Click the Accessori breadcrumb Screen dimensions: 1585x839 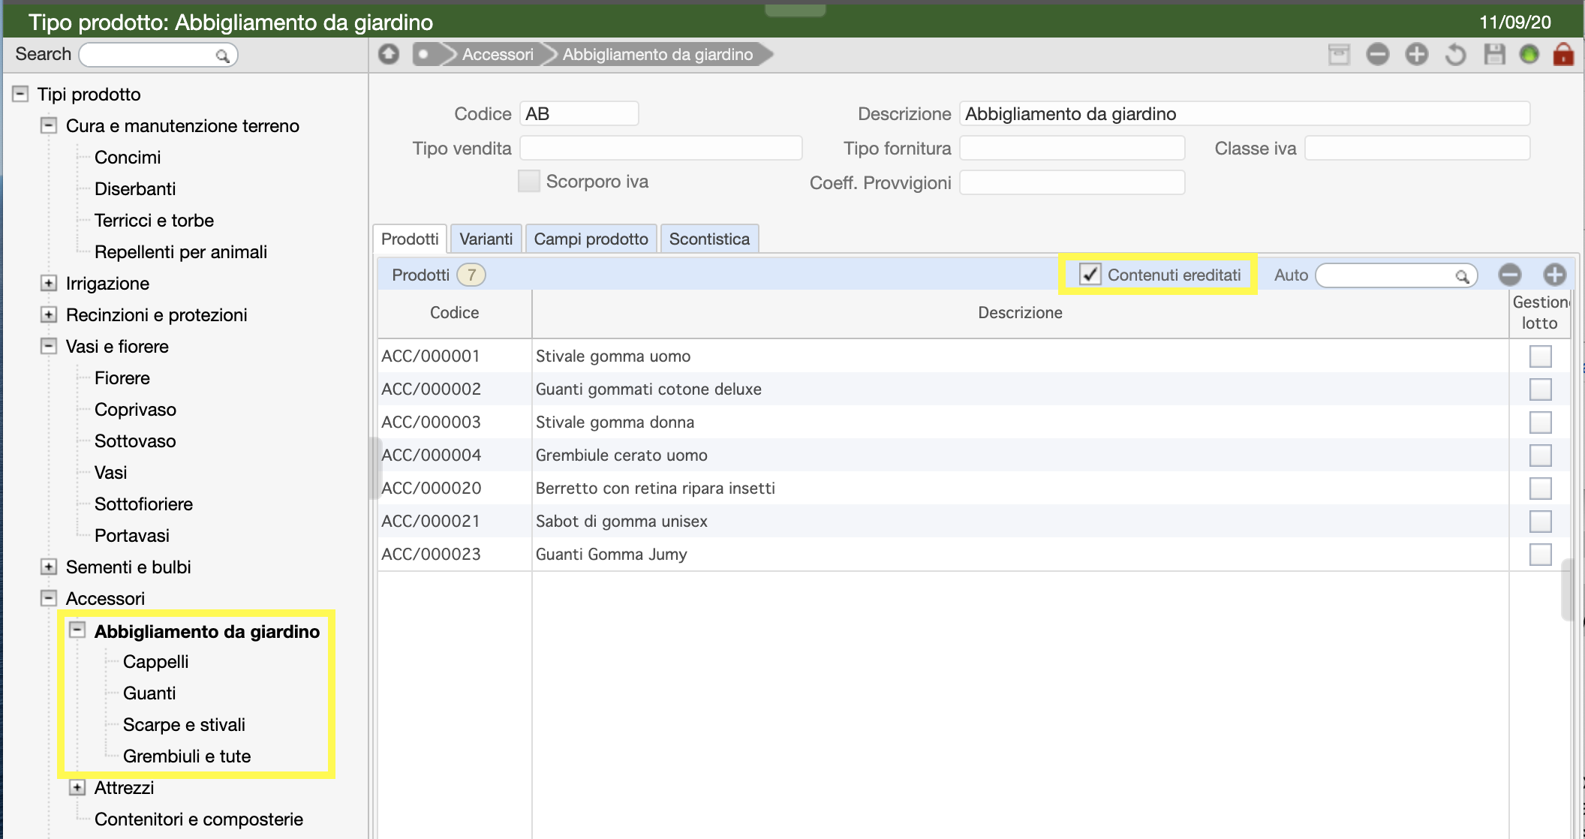pyautogui.click(x=498, y=54)
